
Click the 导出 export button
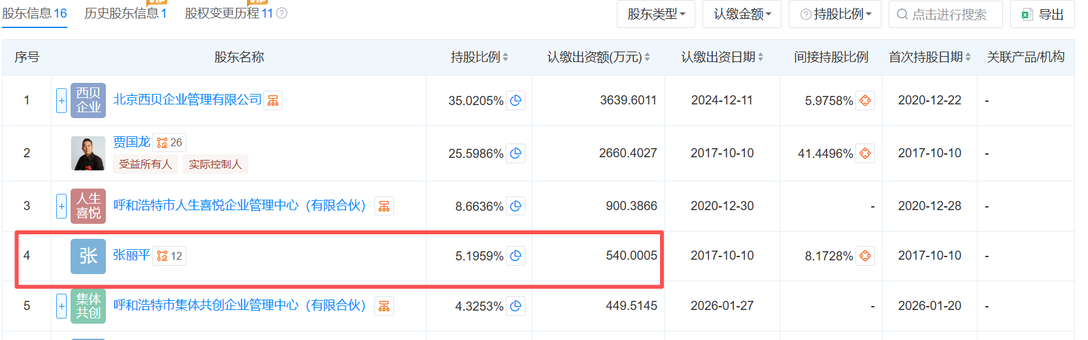(1042, 14)
